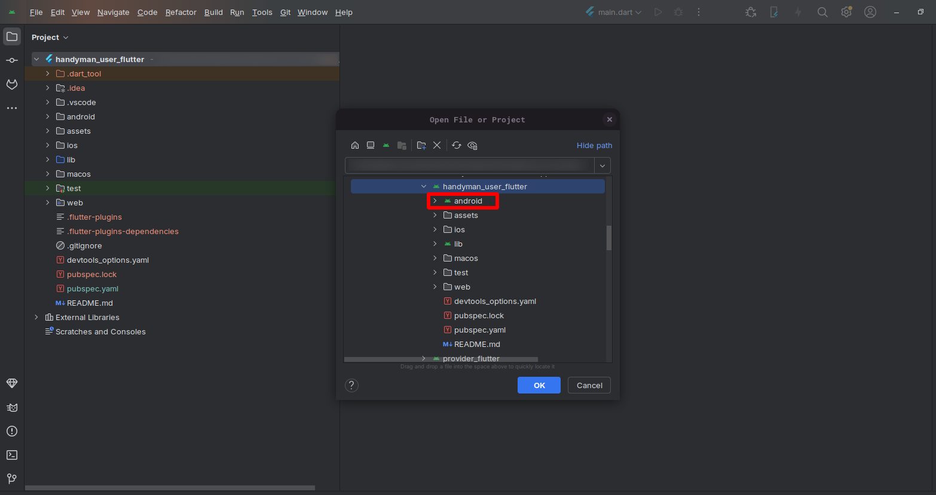The height and width of the screenshot is (495, 936).
Task: Toggle show hidden files eye icon
Action: [x=472, y=145]
